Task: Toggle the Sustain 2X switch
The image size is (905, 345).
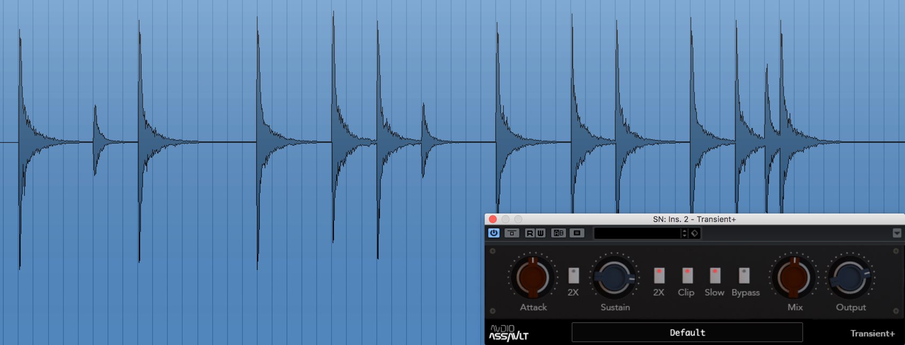Action: coord(659,276)
